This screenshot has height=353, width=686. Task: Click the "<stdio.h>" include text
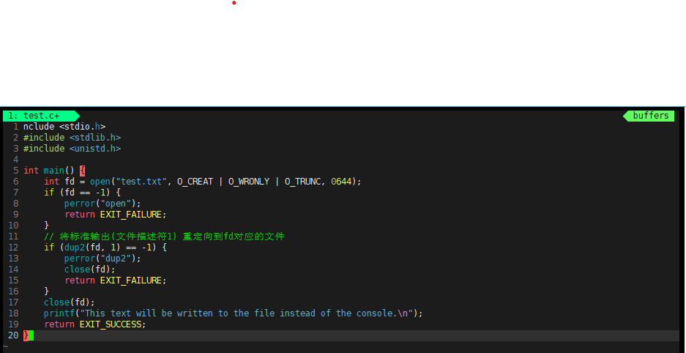tap(82, 127)
